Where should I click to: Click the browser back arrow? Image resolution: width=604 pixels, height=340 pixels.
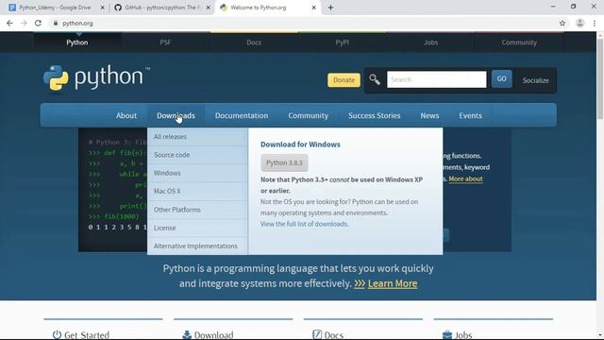pos(9,23)
